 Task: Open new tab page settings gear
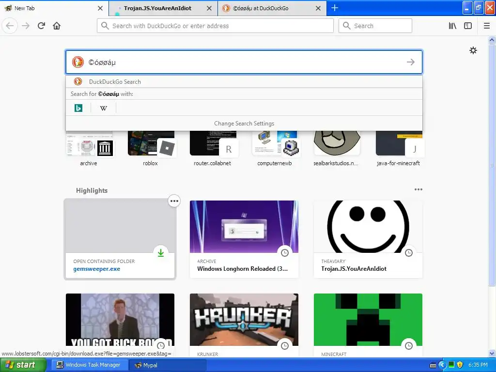473,50
